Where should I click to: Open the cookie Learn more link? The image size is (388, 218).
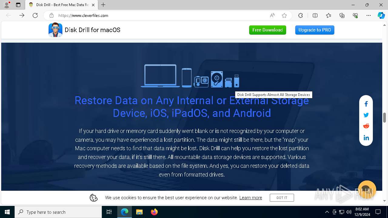pos(251,198)
